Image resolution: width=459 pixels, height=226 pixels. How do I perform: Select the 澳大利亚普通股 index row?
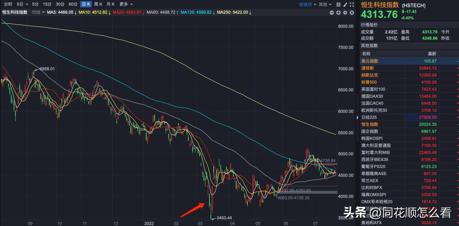tap(409, 145)
